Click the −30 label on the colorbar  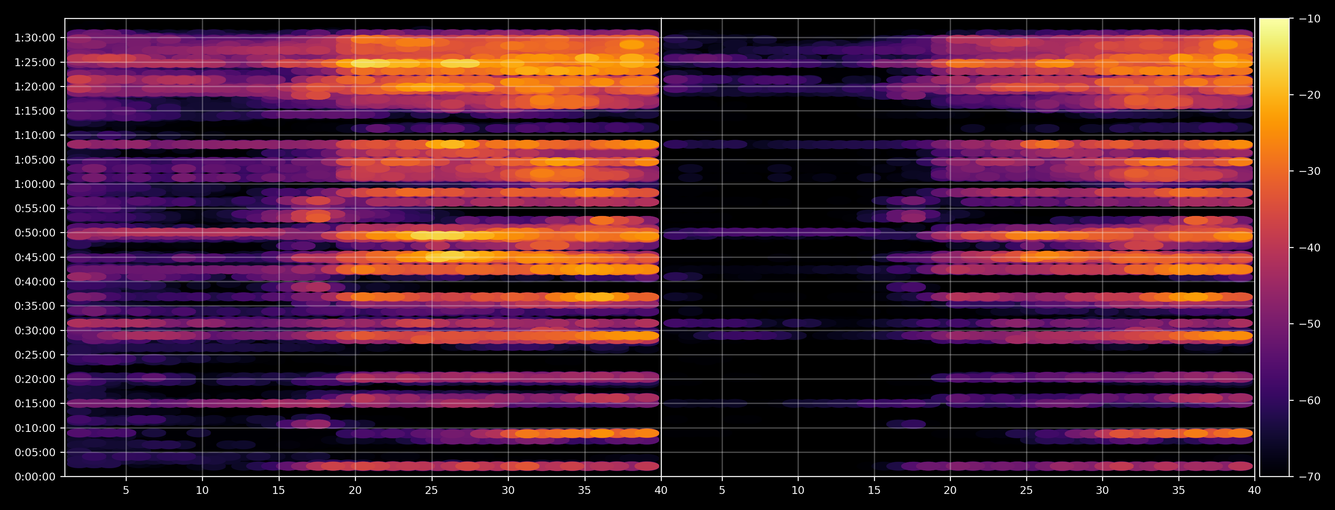tap(1310, 171)
